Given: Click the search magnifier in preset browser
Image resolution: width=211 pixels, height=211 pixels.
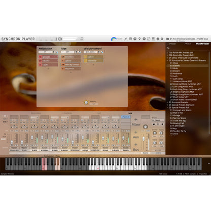Looking at the screenshot, I should (168, 48).
